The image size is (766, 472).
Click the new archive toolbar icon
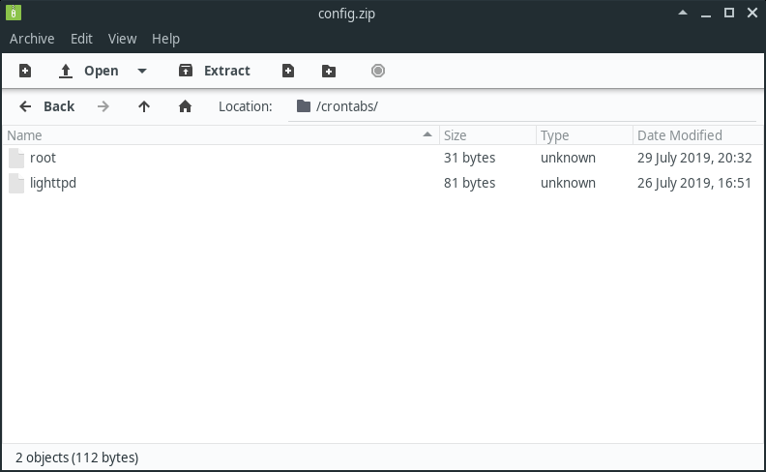tap(25, 71)
